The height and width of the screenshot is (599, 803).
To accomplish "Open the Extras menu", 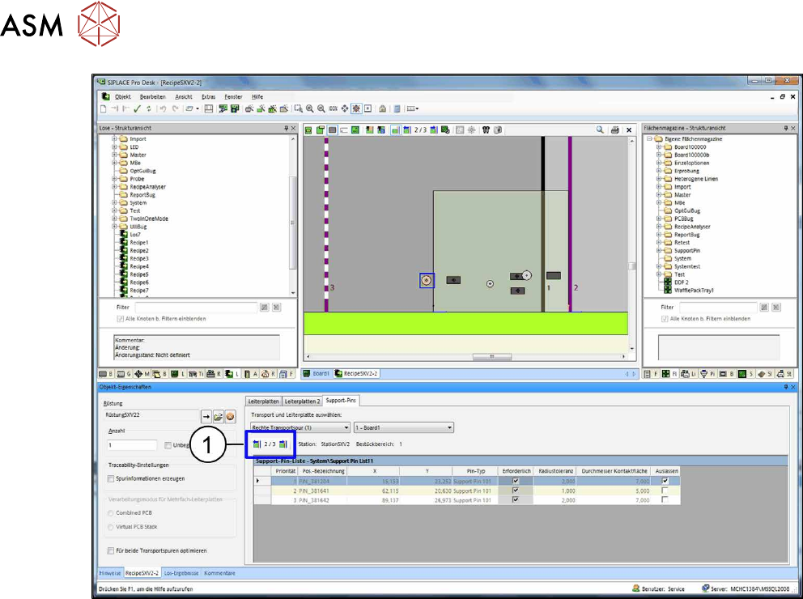I will pyautogui.click(x=208, y=96).
